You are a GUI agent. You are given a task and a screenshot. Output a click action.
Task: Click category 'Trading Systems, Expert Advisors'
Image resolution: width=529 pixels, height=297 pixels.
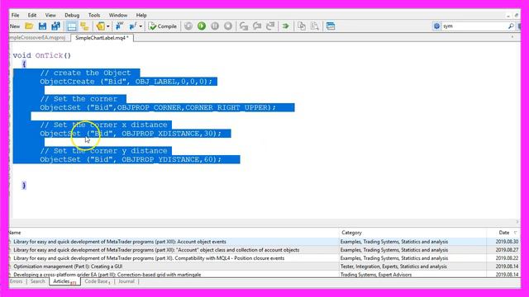(376, 275)
